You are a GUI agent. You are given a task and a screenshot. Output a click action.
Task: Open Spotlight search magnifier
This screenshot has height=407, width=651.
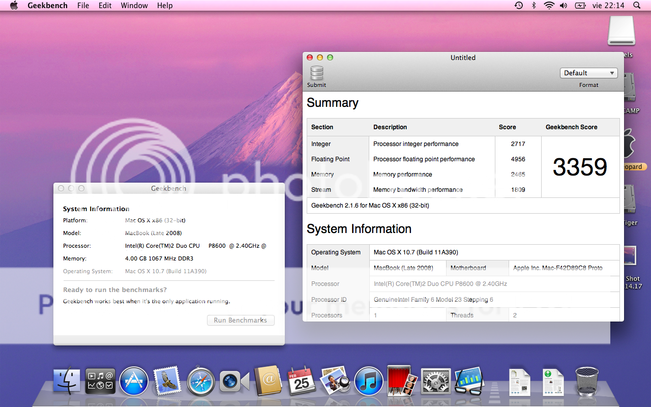[x=637, y=6]
